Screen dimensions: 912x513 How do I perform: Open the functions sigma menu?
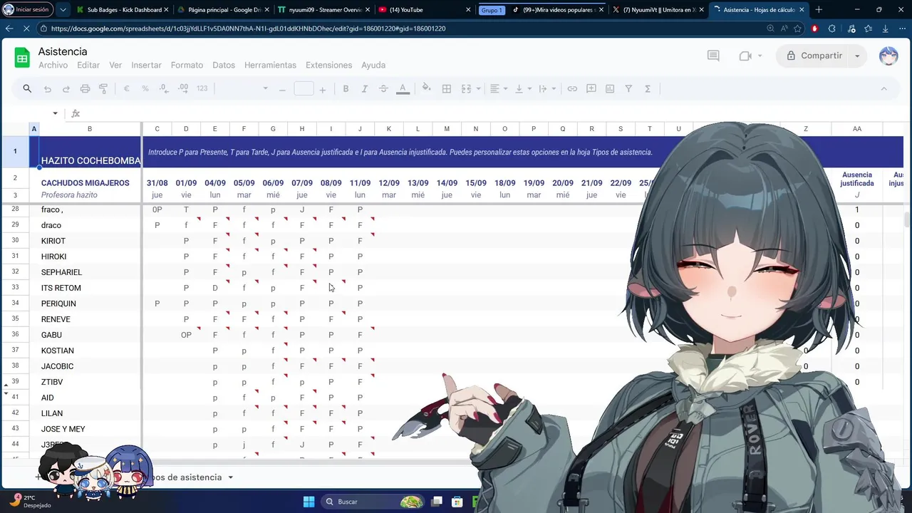tap(648, 89)
